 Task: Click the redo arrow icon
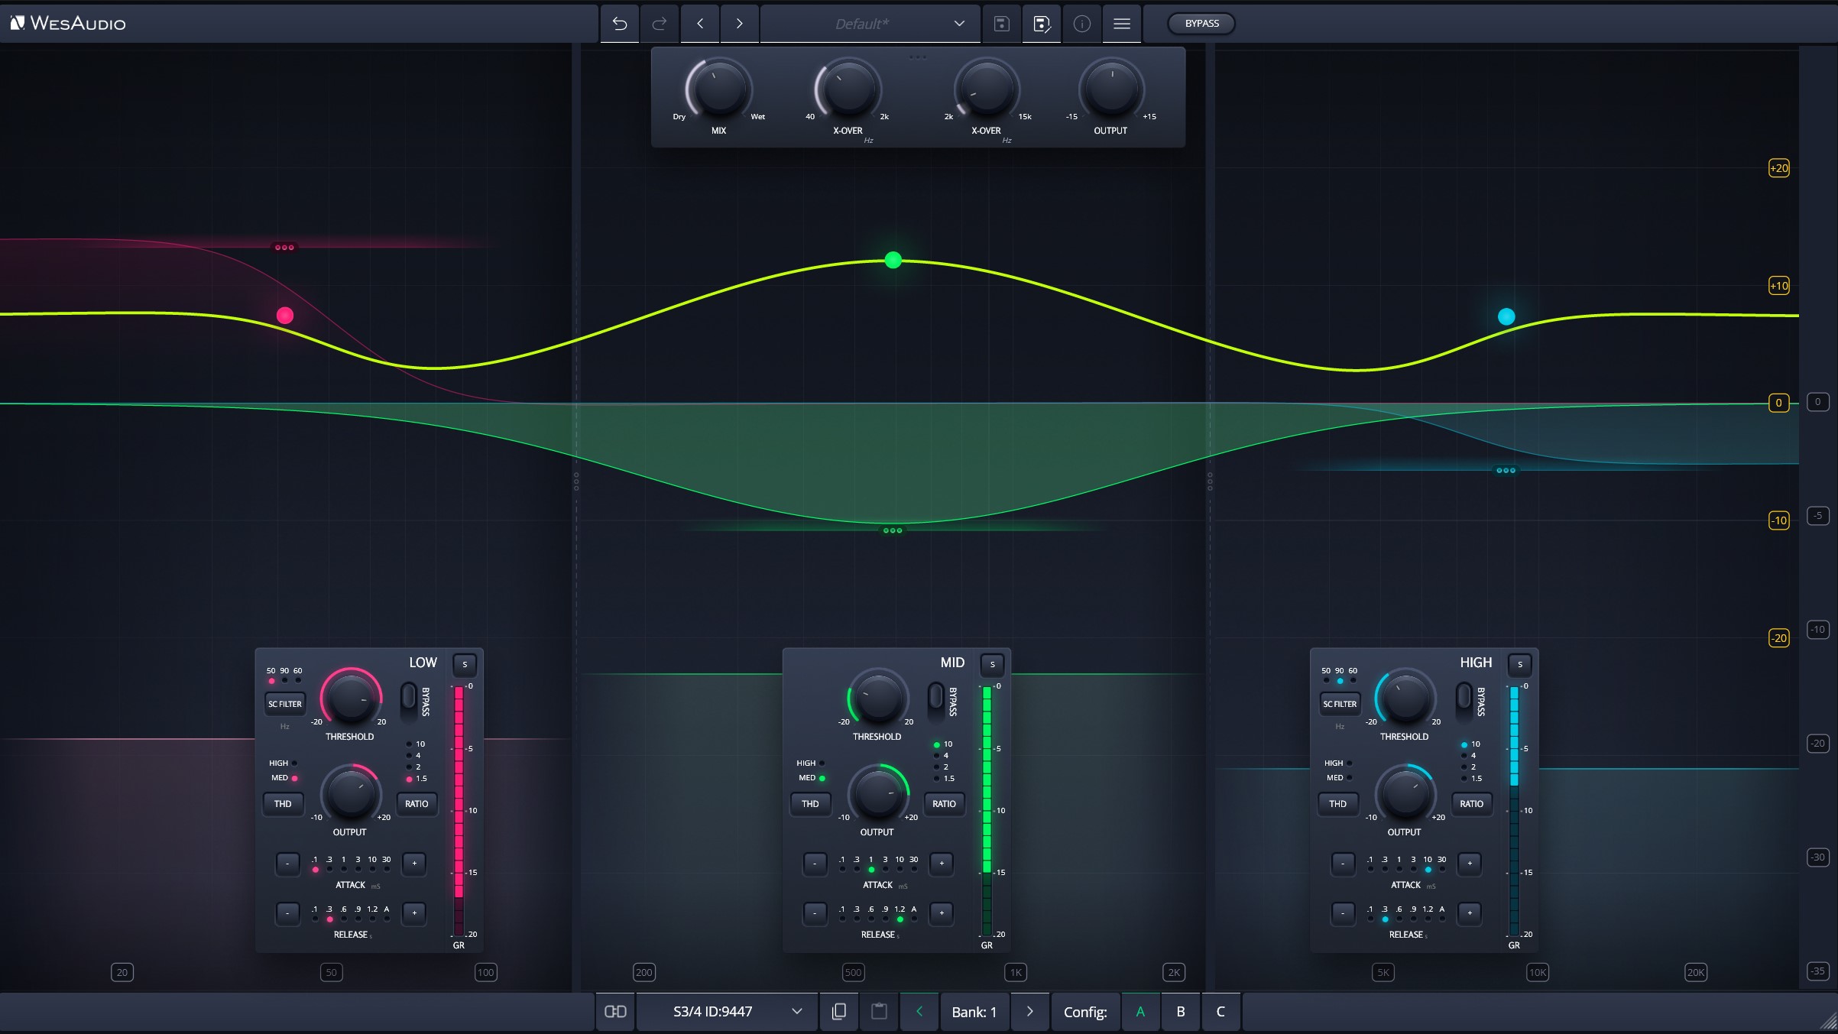[x=659, y=24]
